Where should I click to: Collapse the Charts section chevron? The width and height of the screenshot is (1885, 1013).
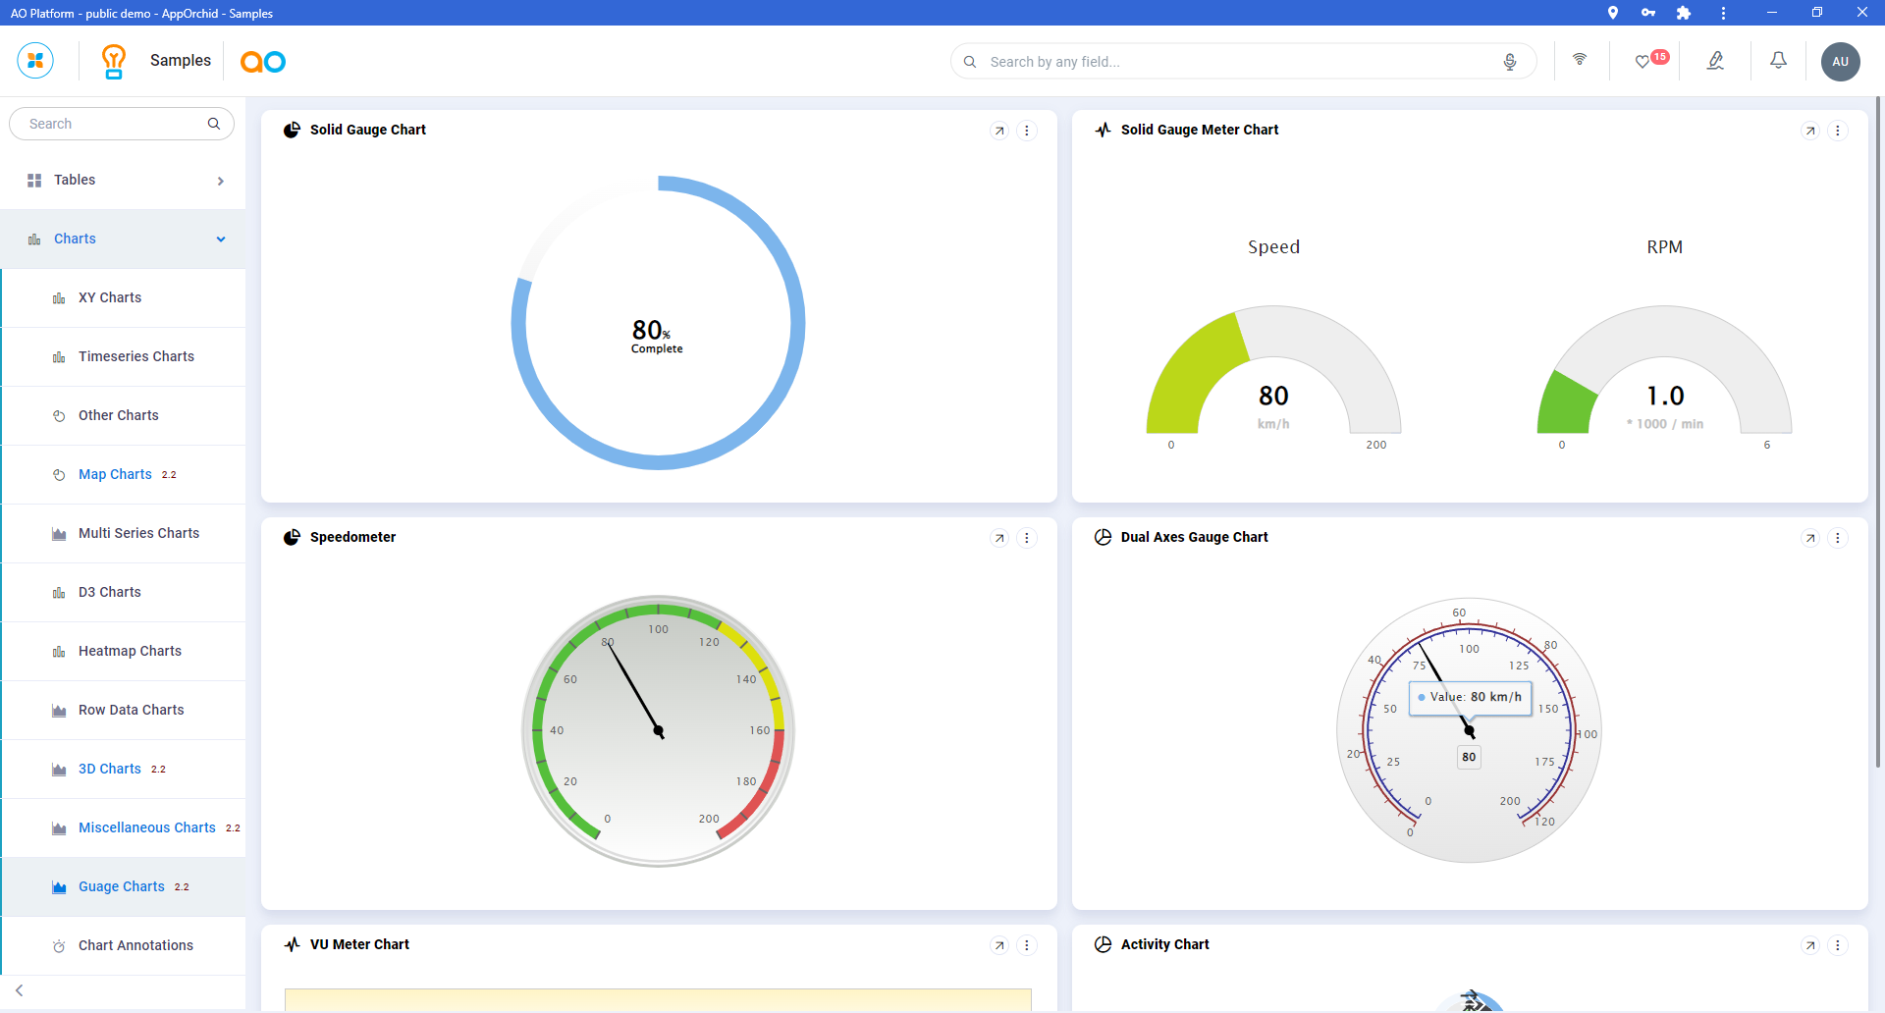pyautogui.click(x=221, y=240)
